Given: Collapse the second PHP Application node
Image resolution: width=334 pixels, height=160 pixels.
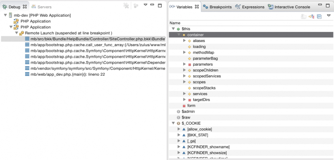Looking at the screenshot, I should click(x=11, y=27).
